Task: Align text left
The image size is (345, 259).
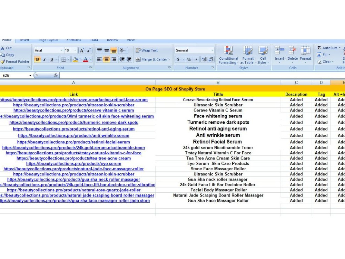Action: point(99,59)
